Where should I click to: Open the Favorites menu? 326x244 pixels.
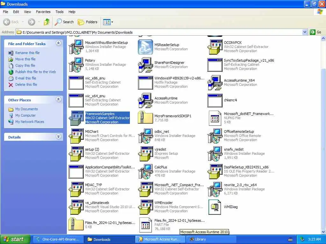click(43, 12)
